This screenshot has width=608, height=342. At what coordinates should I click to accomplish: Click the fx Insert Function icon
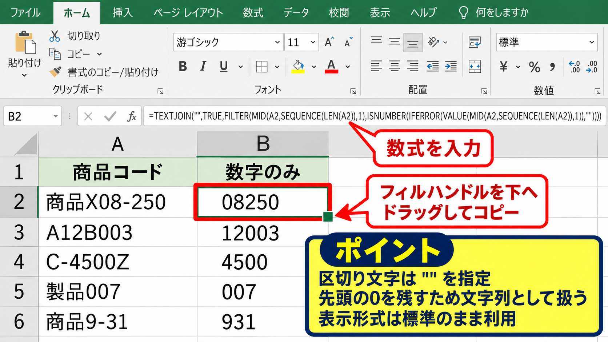pos(132,116)
